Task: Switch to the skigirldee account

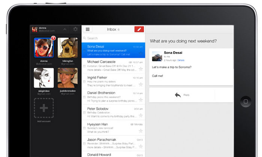Action: (x=44, y=77)
